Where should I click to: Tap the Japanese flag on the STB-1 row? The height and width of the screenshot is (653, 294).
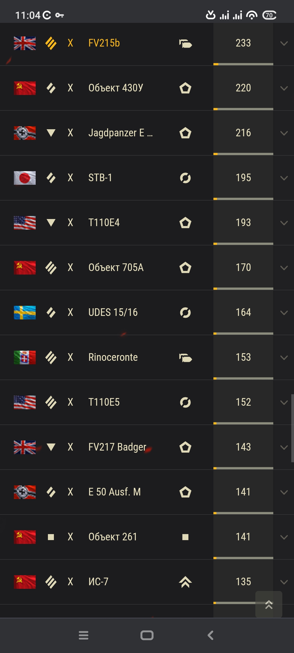click(25, 178)
